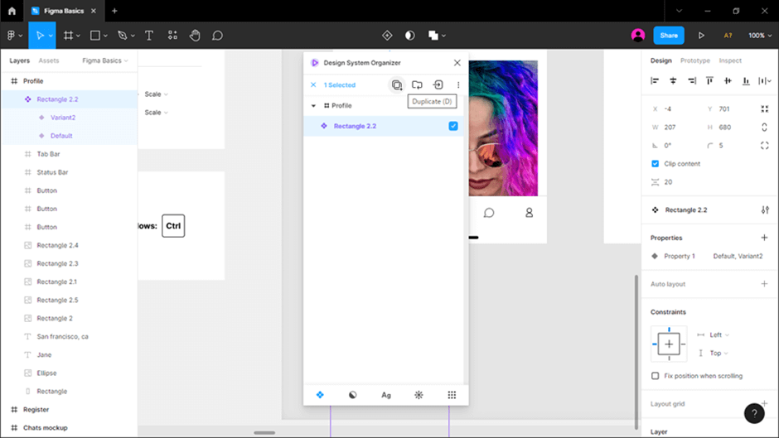The width and height of the screenshot is (779, 438).
Task: Open the plugin grid styles tab icon
Action: pos(452,395)
